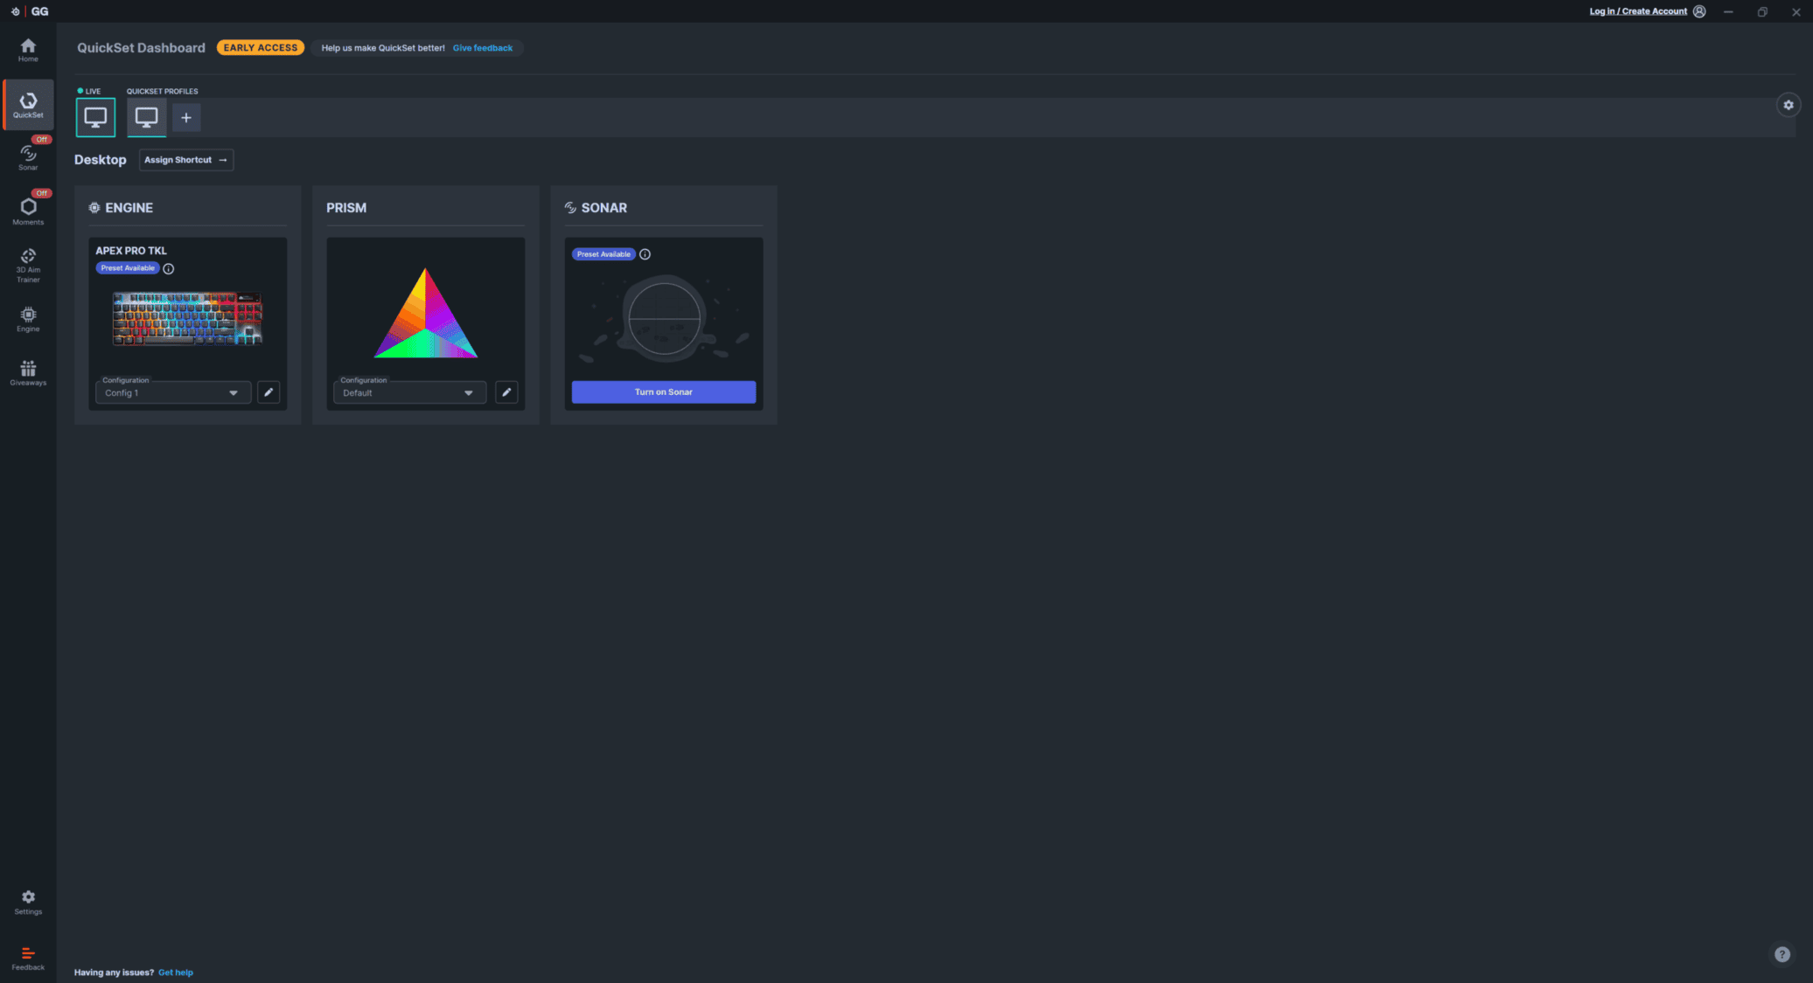Open Moments from the sidebar
Screen dimensions: 1813x983
28,211
